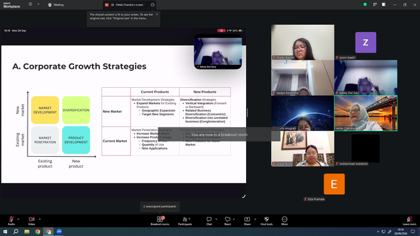Screen dimensions: 420x236
Task: Expand the arrow beside React
Action: pos(234,219)
